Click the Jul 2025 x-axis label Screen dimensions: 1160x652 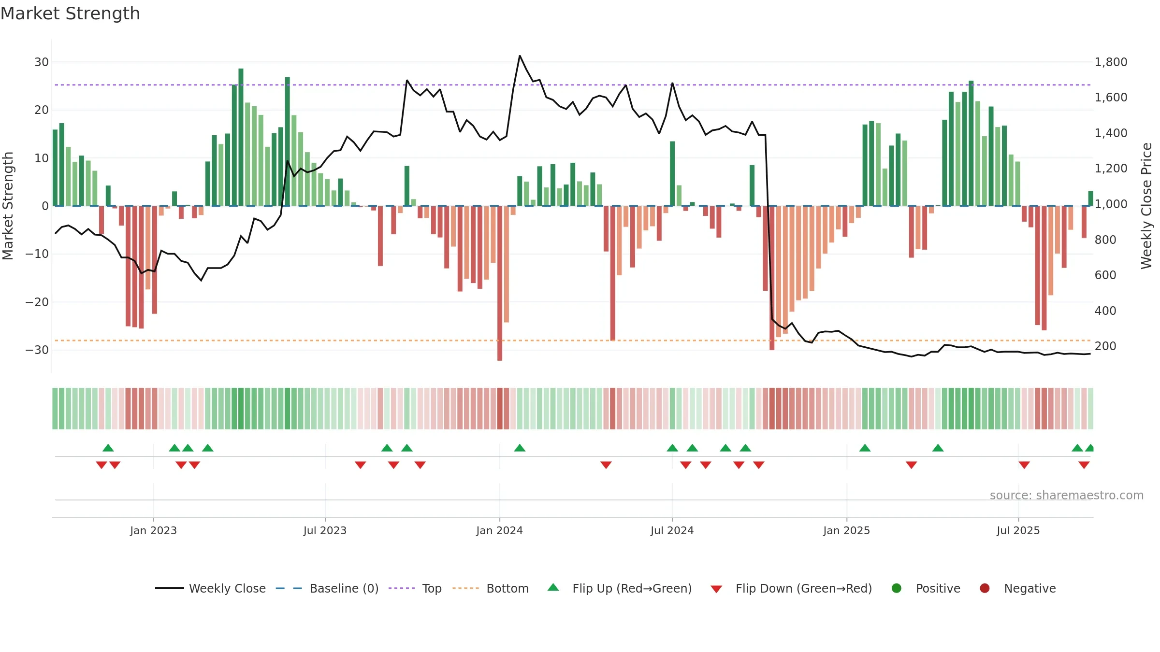point(1018,531)
